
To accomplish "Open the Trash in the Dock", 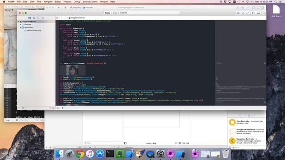I will click(225, 154).
